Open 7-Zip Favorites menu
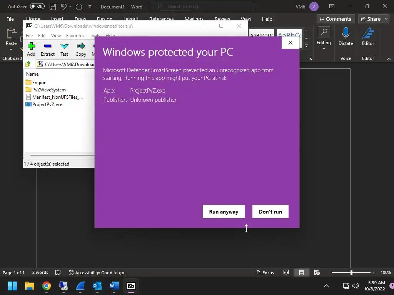 coord(75,36)
